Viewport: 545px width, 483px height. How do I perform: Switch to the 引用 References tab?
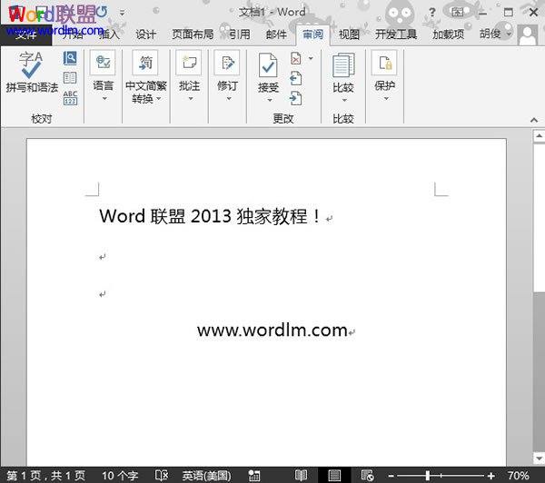click(x=240, y=34)
